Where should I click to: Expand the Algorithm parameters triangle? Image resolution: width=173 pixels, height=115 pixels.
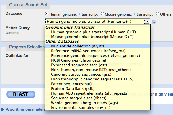point(3,109)
